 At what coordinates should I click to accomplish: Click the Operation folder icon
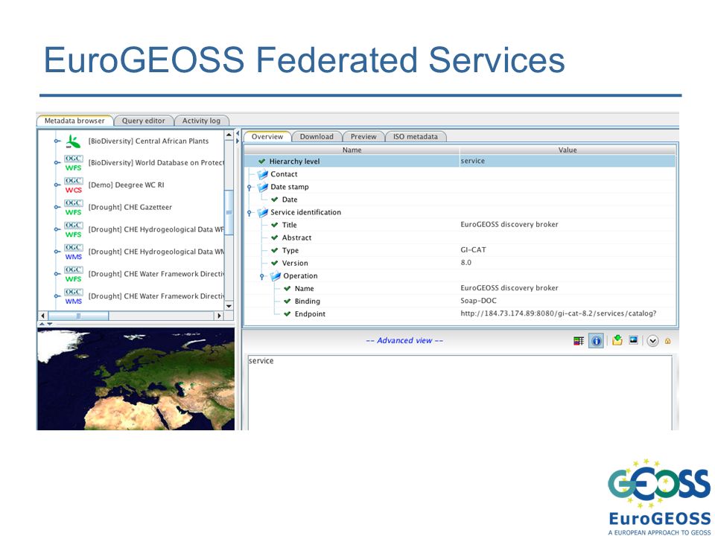click(276, 275)
